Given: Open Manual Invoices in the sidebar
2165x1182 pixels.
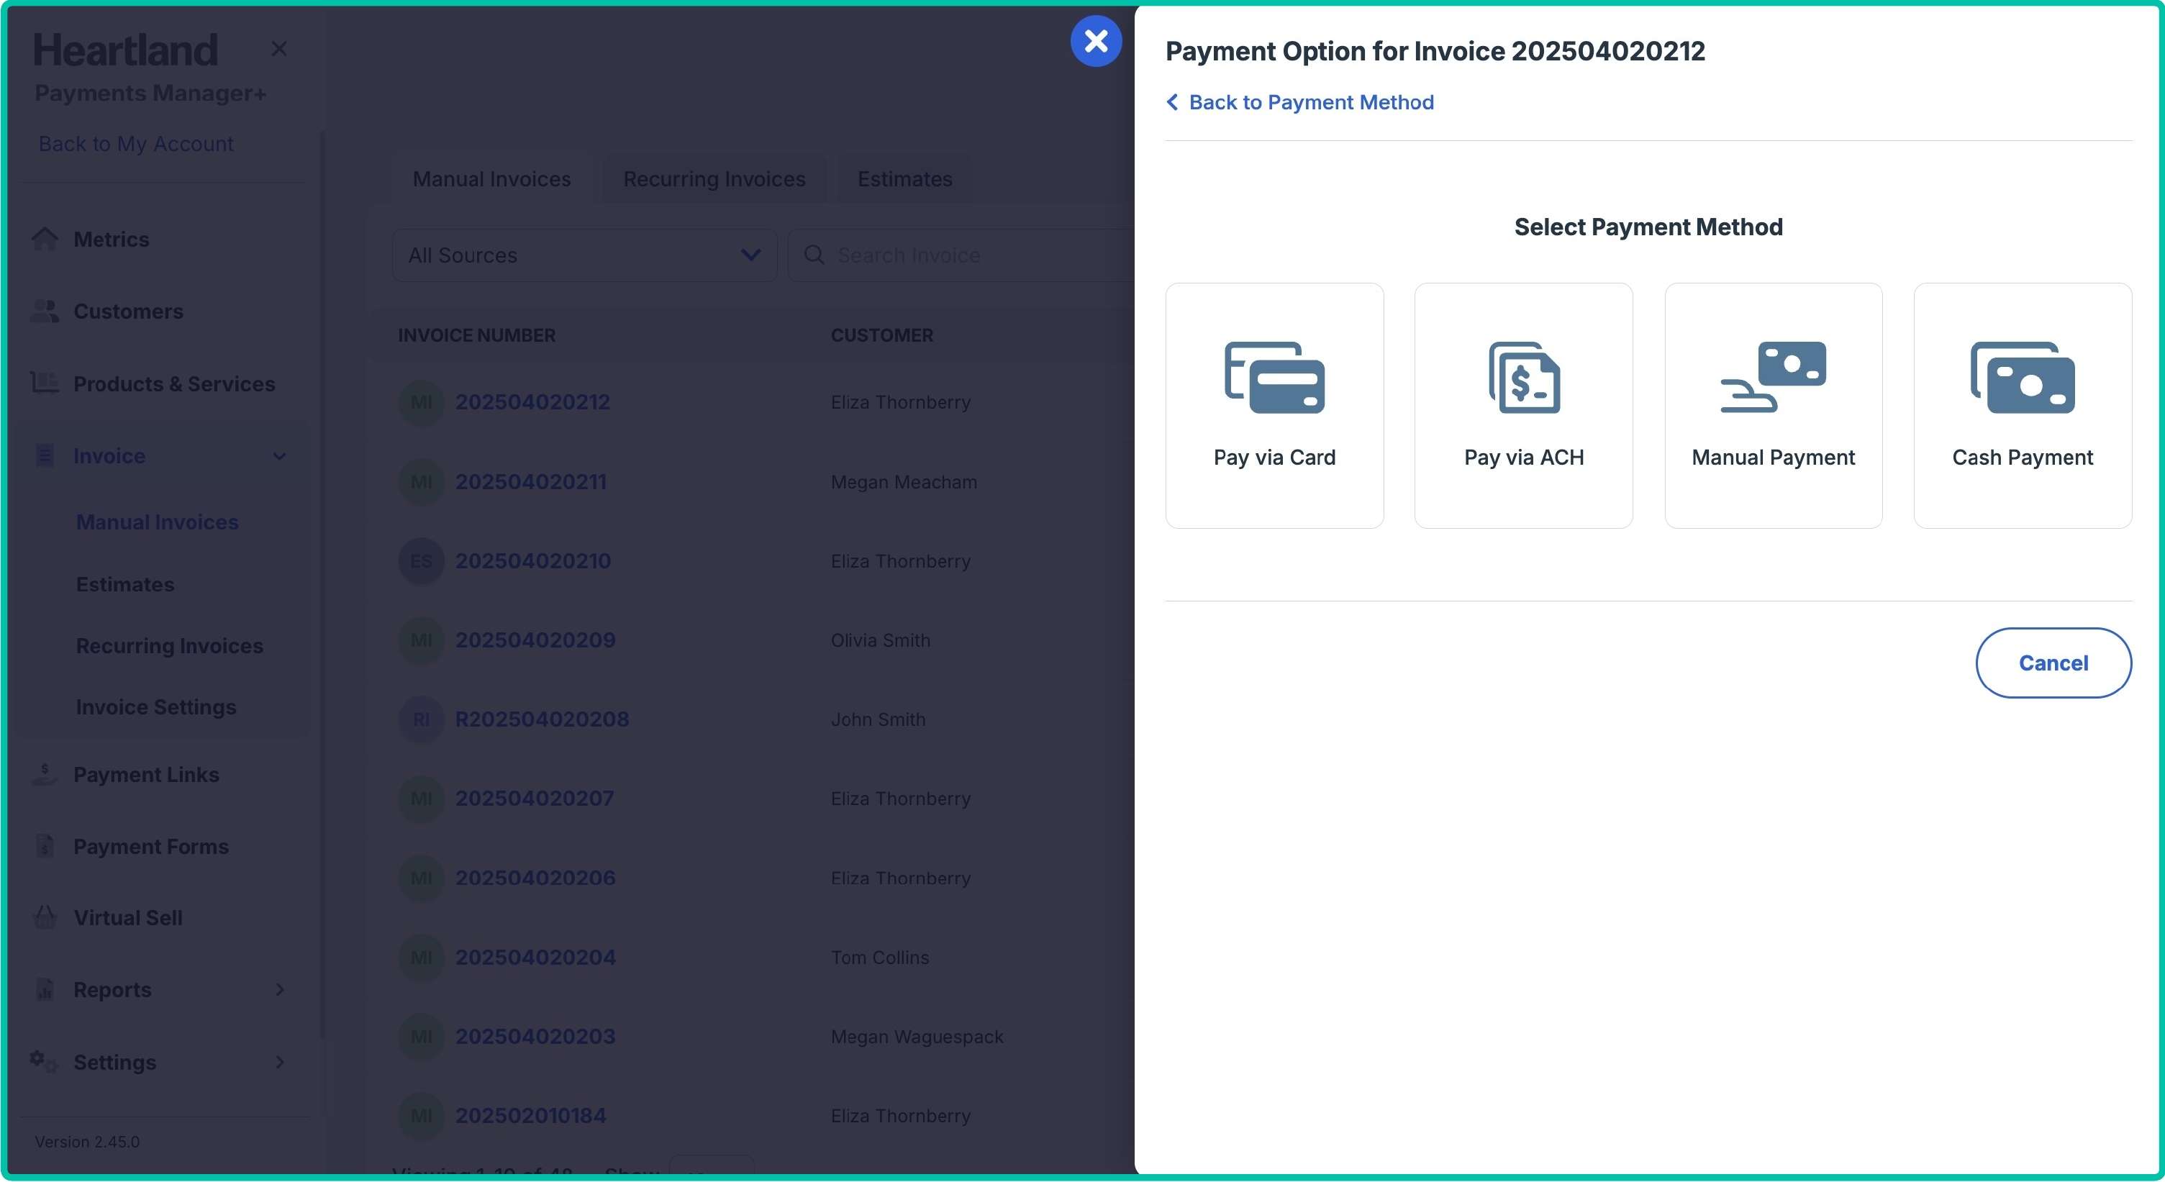Looking at the screenshot, I should (x=157, y=522).
